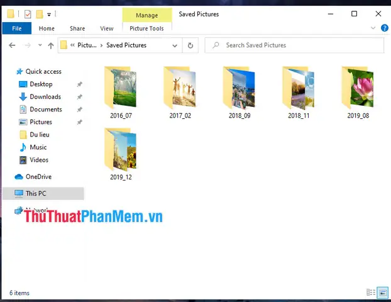Screen dimensions: 391x302
Task: Open the Du lieu folder
Action: [x=40, y=135]
